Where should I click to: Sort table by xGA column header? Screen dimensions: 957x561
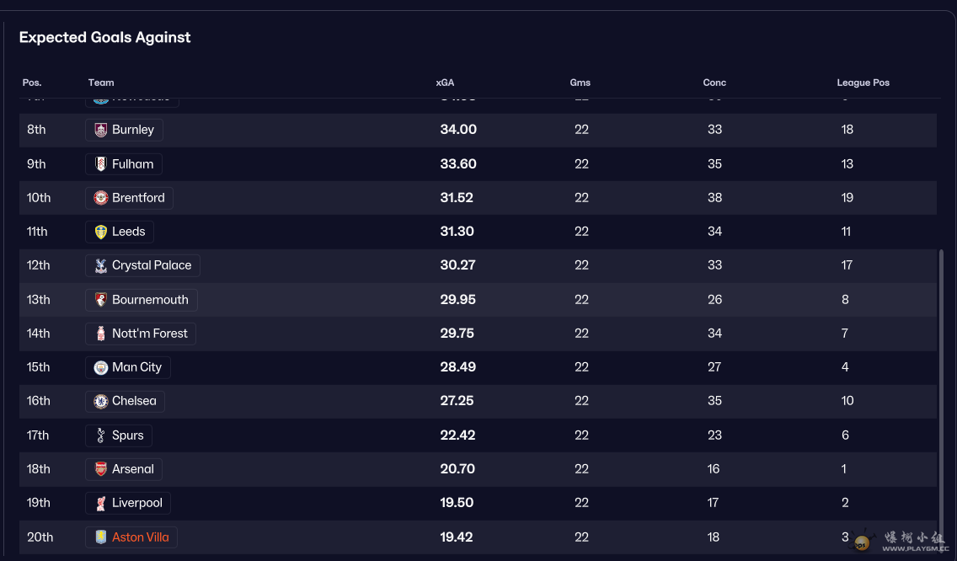(x=445, y=83)
